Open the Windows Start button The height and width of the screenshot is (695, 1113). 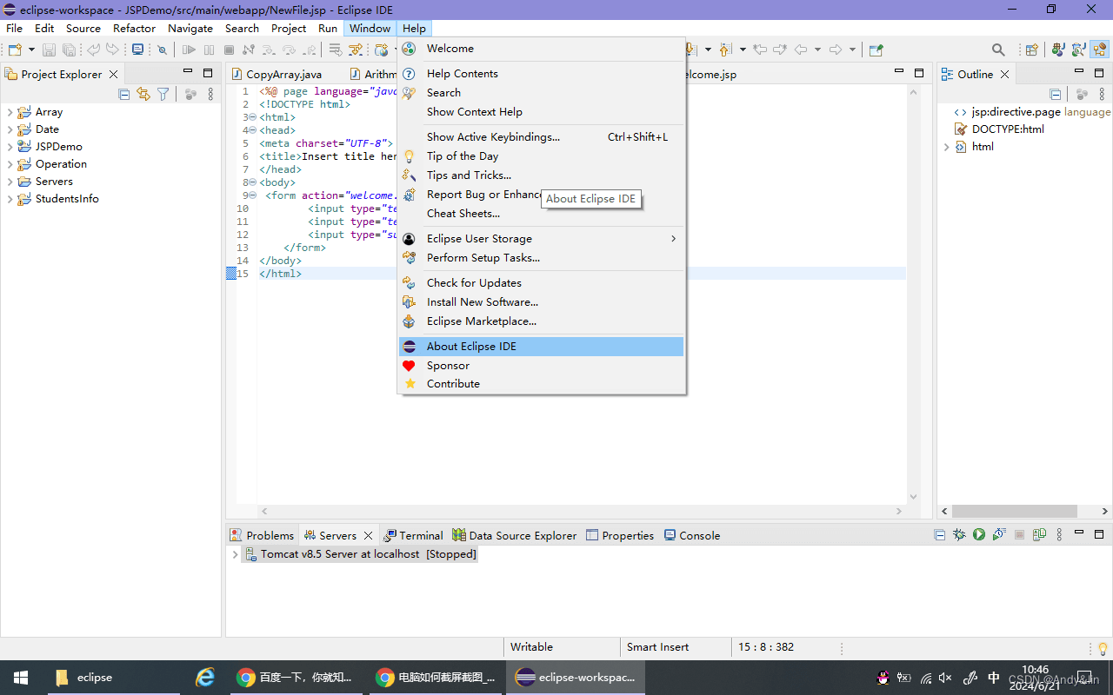click(x=21, y=678)
